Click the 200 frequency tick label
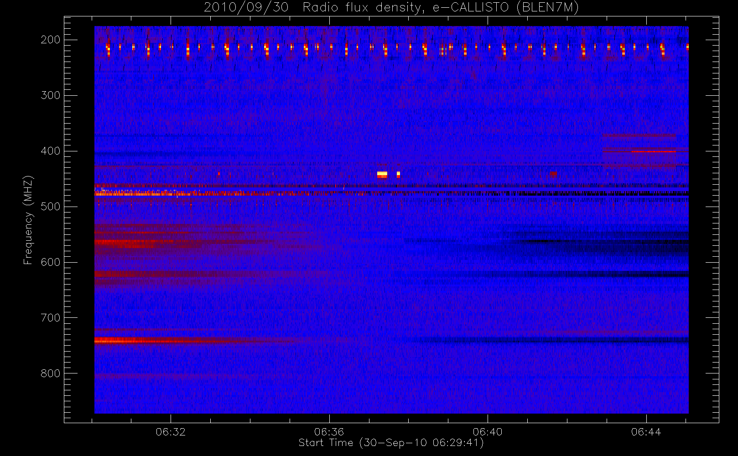The width and height of the screenshot is (738, 456). (x=51, y=40)
